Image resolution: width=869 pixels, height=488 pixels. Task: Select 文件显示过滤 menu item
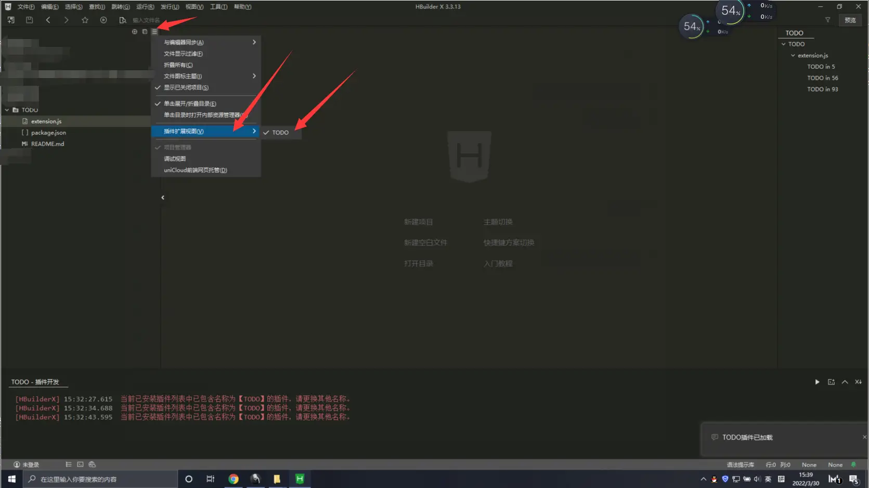click(x=206, y=54)
